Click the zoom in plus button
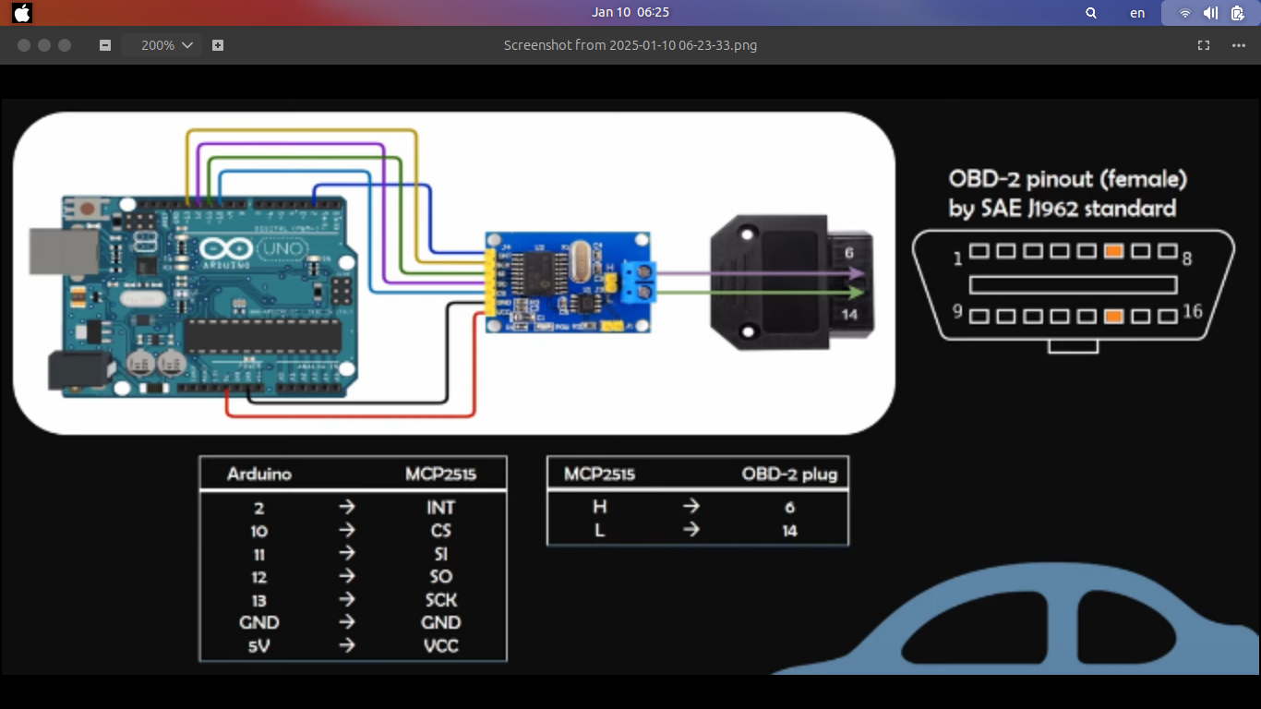The width and height of the screenshot is (1261, 709). 218,45
